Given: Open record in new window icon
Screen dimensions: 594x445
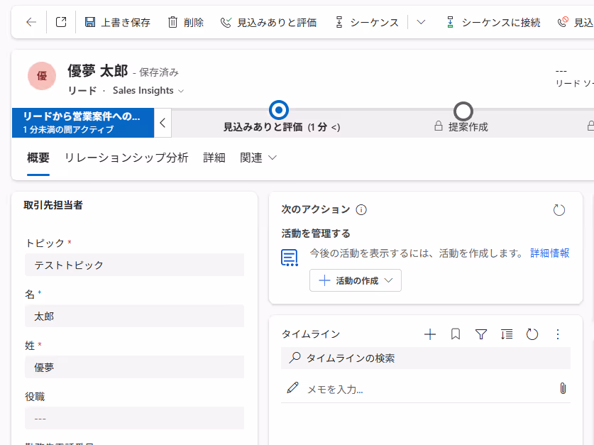Looking at the screenshot, I should pos(61,22).
